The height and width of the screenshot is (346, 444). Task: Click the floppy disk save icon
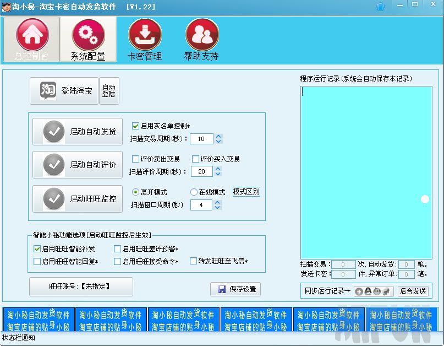click(x=221, y=289)
